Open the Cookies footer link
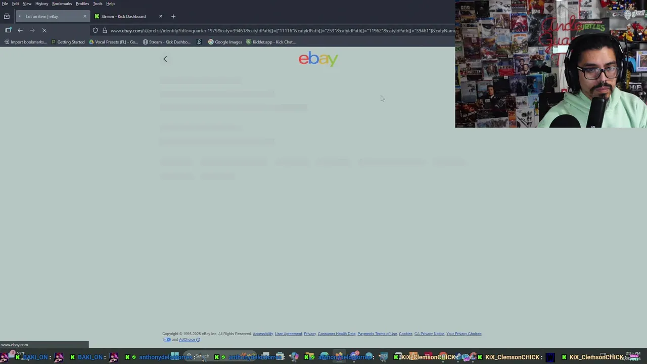The width and height of the screenshot is (647, 364). click(x=405, y=334)
